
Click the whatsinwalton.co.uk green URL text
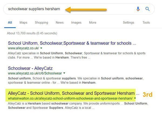(70, 98)
